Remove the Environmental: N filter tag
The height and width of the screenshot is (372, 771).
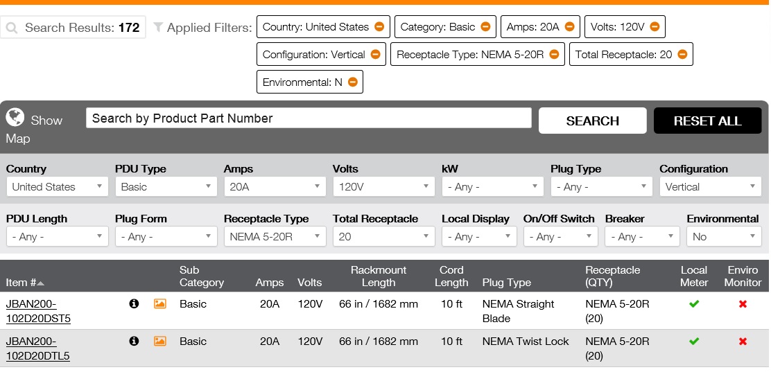352,82
